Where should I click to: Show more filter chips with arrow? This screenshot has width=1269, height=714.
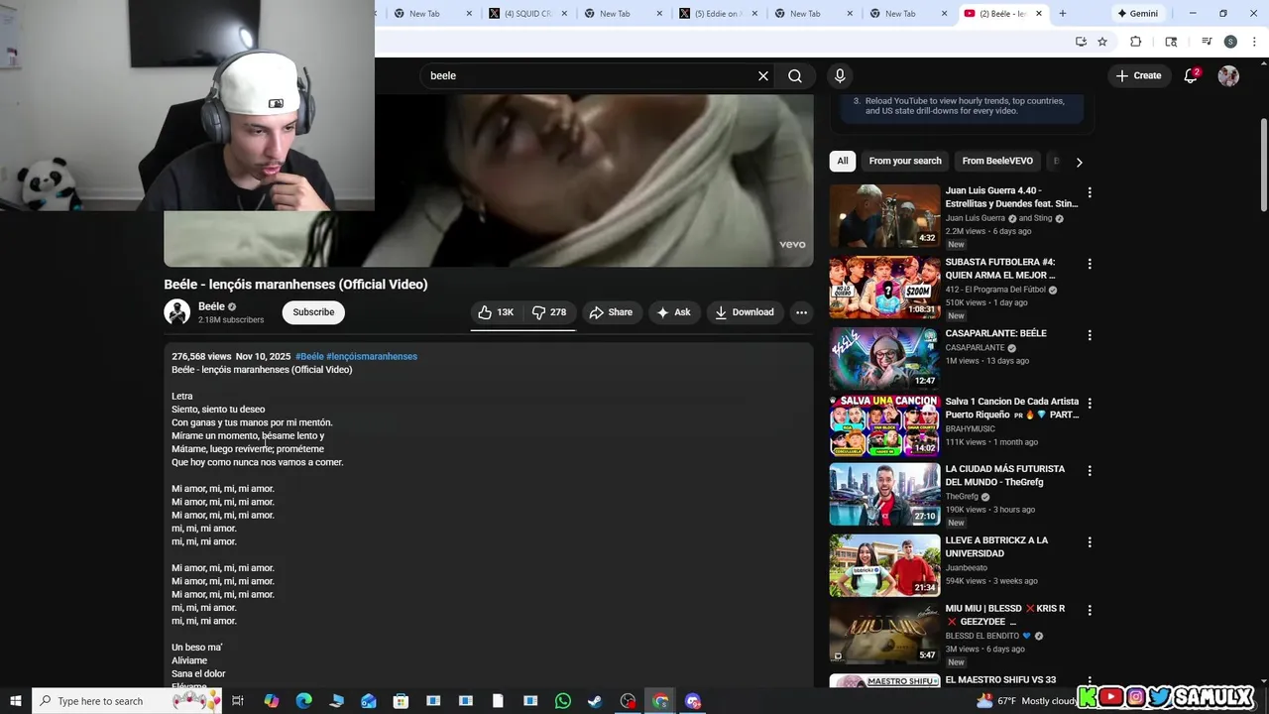[x=1079, y=162]
